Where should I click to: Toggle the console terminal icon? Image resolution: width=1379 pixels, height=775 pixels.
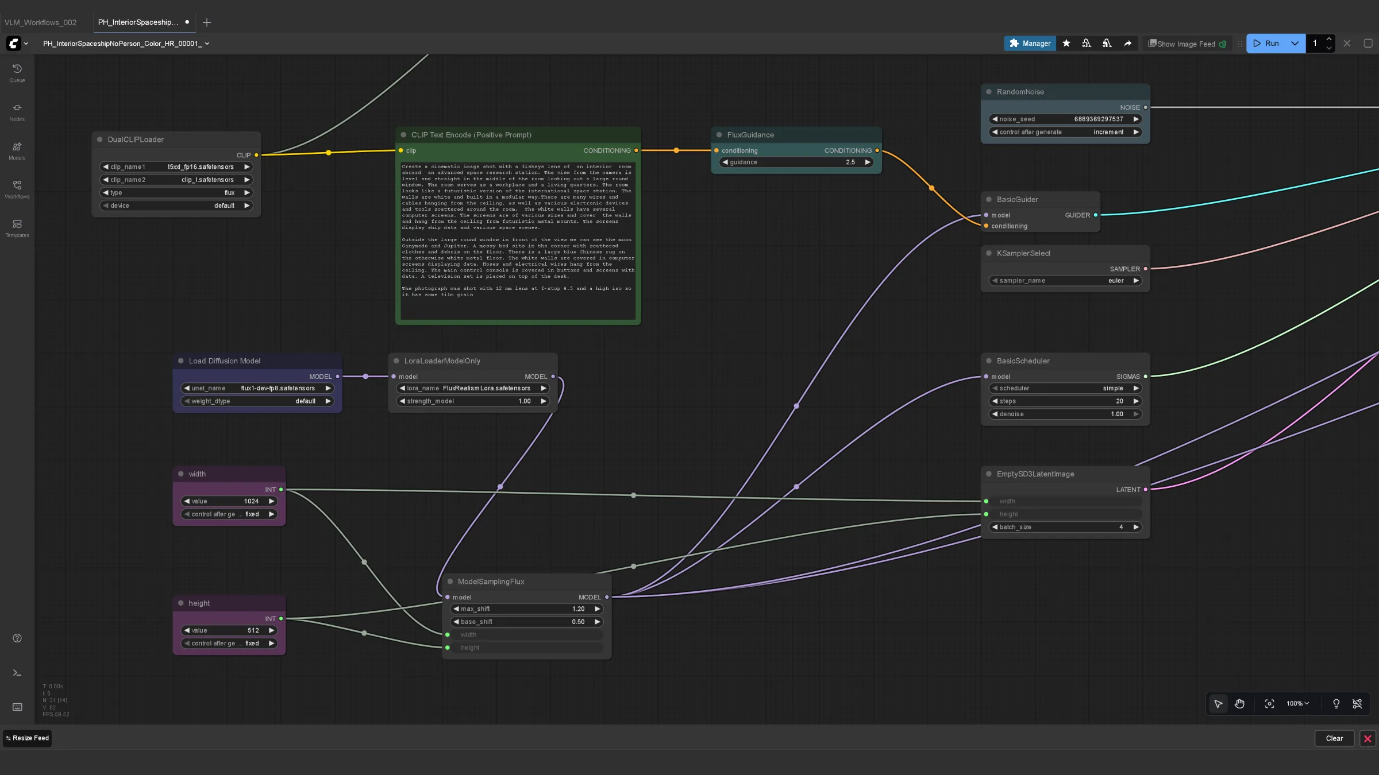click(17, 673)
